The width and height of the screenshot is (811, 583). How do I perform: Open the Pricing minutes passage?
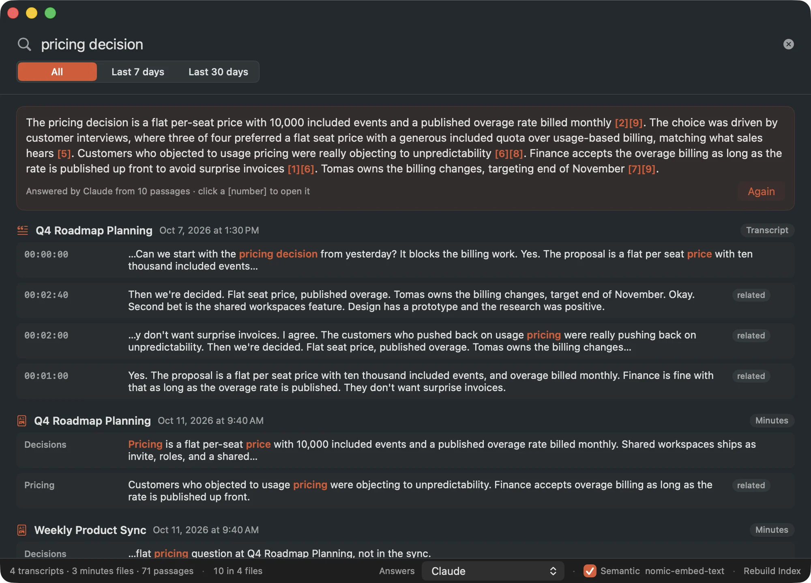pos(405,491)
